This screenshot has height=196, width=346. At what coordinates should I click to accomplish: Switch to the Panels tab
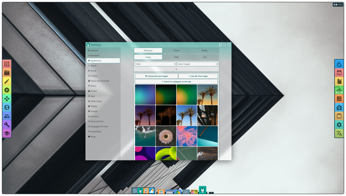tap(204, 51)
